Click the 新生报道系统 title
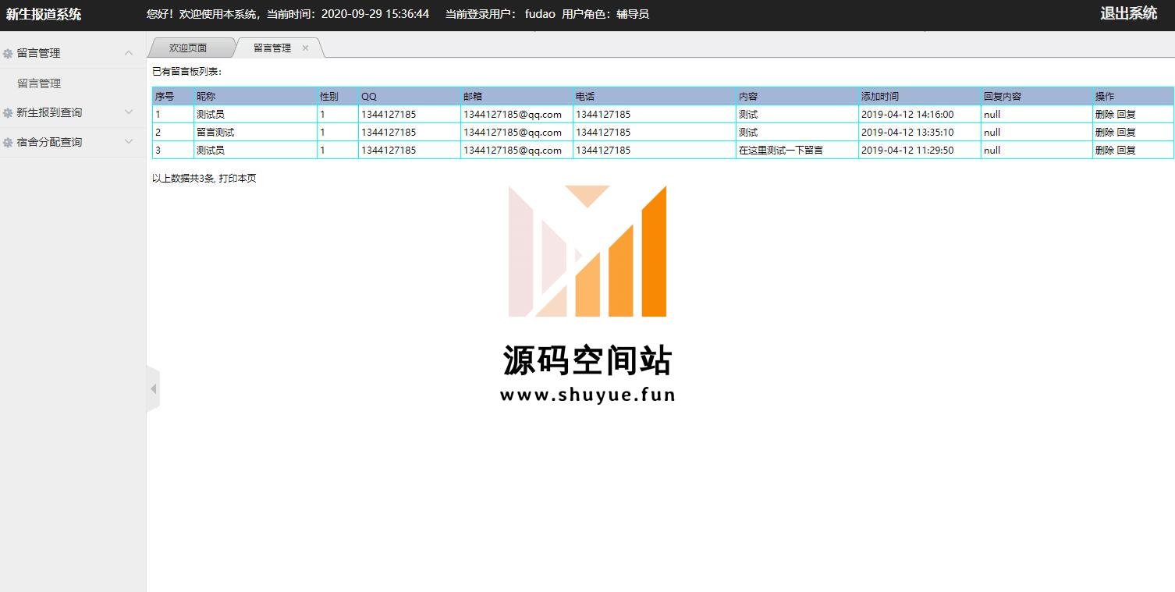The image size is (1175, 592). pyautogui.click(x=44, y=14)
